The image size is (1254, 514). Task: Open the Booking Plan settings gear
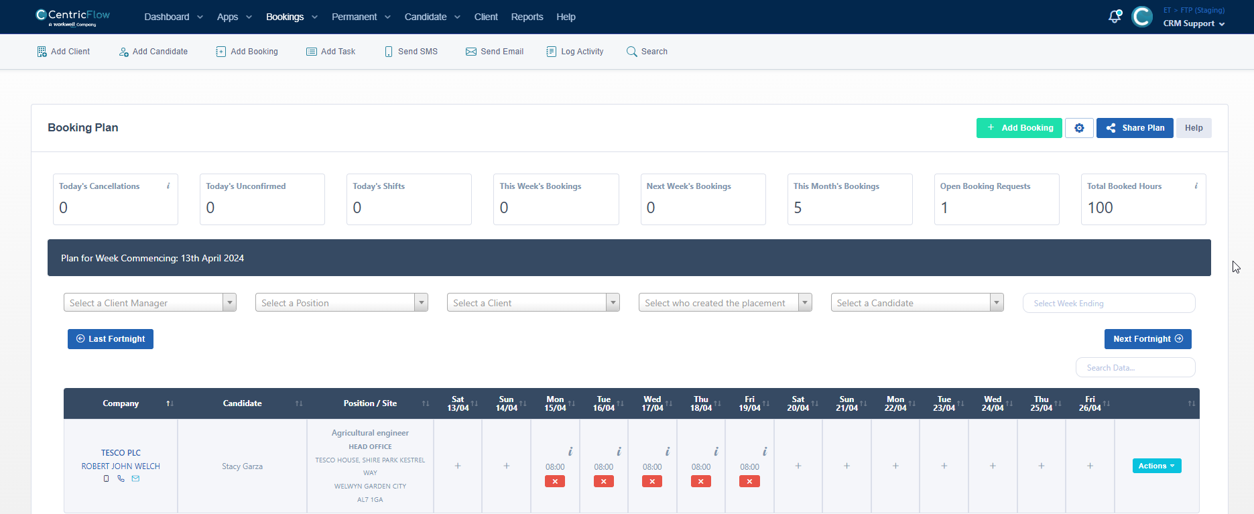(1079, 128)
